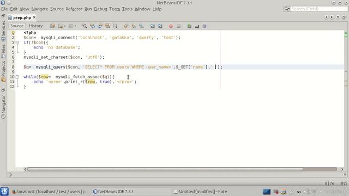Expand the bottom panel chevron
349x196 pixels.
[x=10, y=175]
